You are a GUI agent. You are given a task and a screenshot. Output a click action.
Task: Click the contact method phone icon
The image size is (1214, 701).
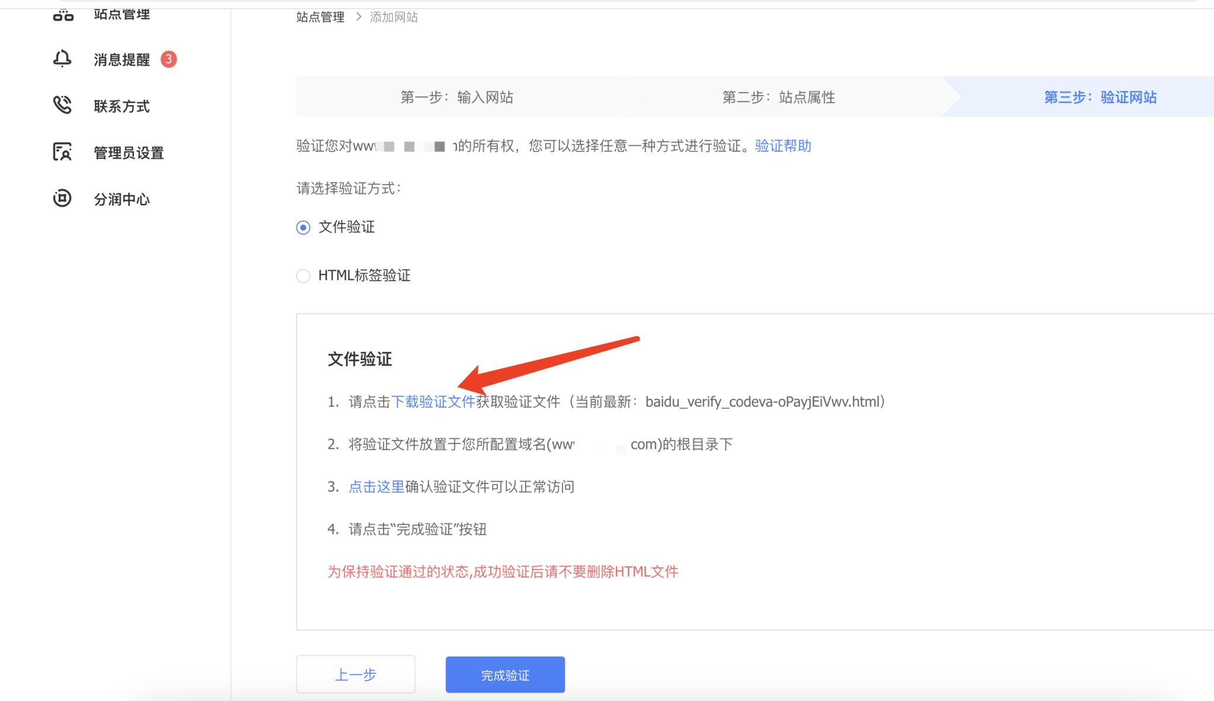[x=62, y=105]
